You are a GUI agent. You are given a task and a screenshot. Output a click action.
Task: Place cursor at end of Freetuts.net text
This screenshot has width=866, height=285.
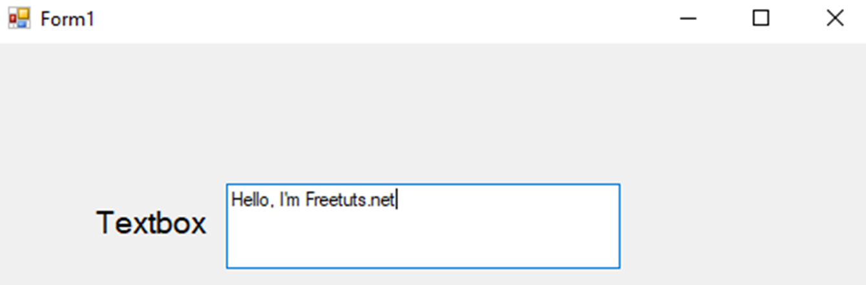396,200
